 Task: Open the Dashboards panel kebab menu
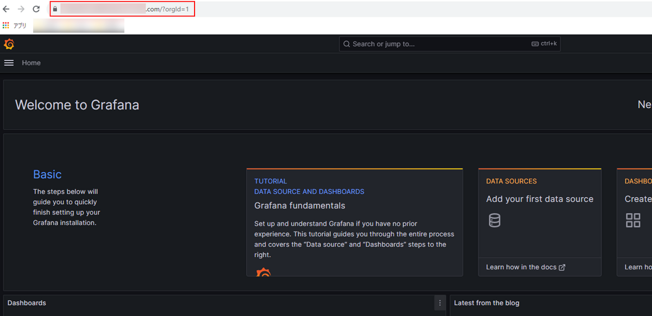pos(440,303)
